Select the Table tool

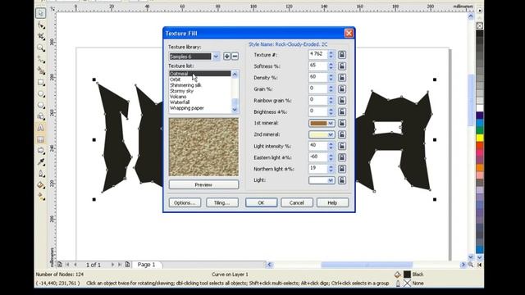(41, 139)
